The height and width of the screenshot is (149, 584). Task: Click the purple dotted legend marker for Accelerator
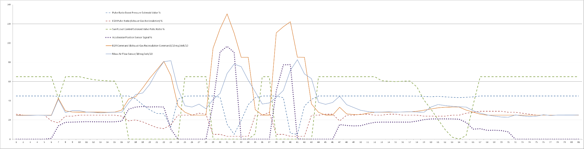107,37
